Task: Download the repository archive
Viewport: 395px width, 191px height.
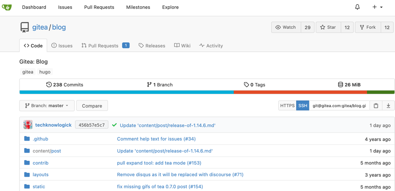Action: [388, 106]
